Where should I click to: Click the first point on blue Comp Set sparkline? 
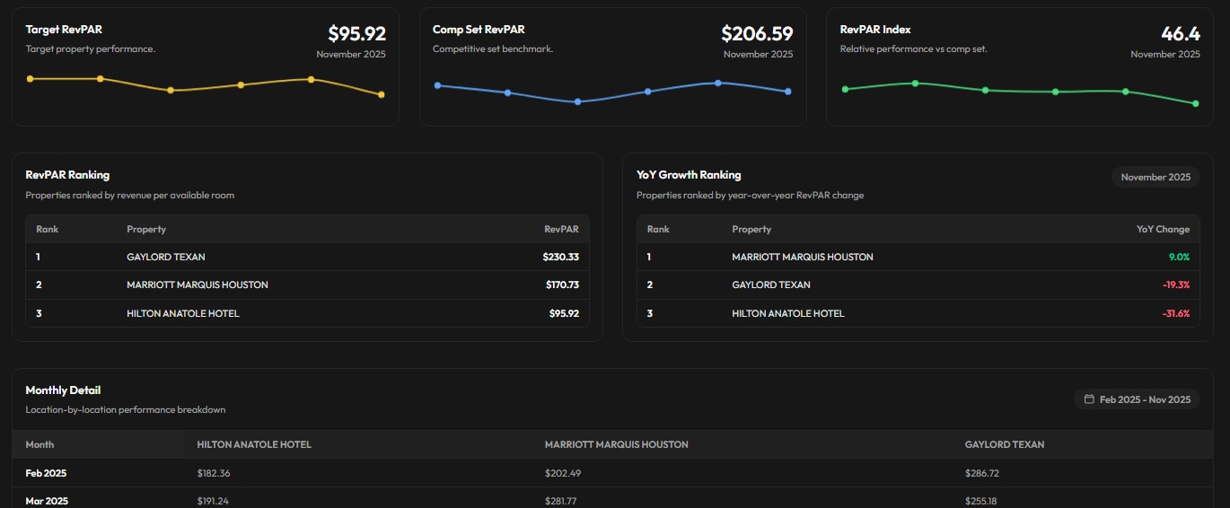[x=437, y=85]
